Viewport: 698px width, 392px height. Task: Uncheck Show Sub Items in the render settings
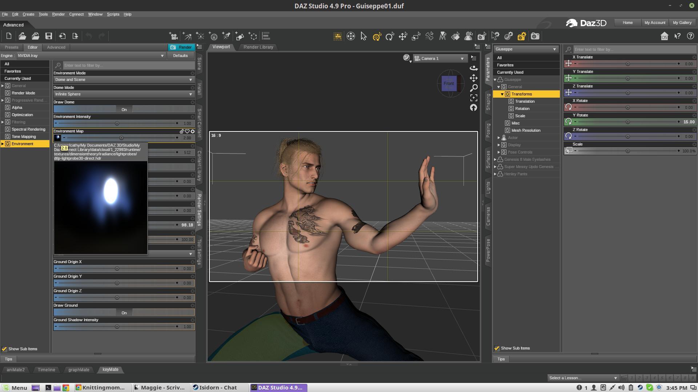pos(4,349)
